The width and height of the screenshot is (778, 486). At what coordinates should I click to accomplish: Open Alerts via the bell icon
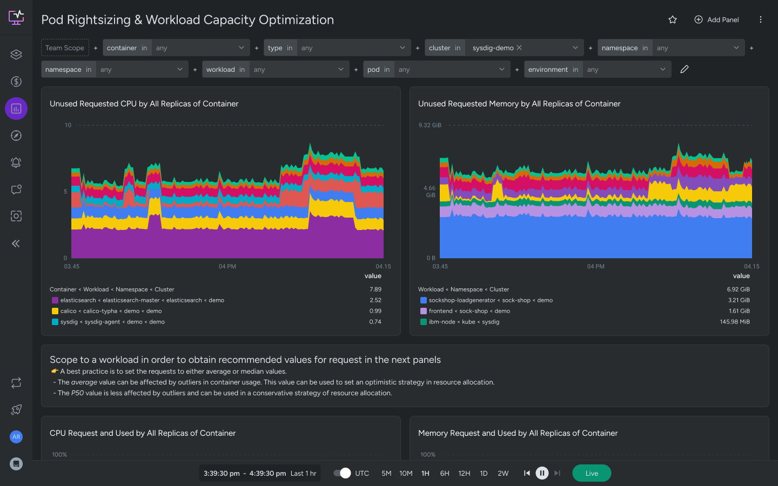[x=16, y=163]
